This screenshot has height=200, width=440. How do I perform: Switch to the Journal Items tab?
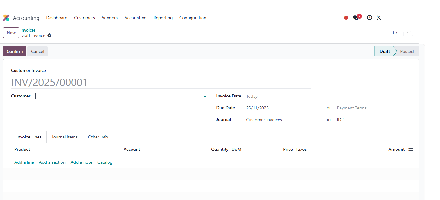pos(64,137)
